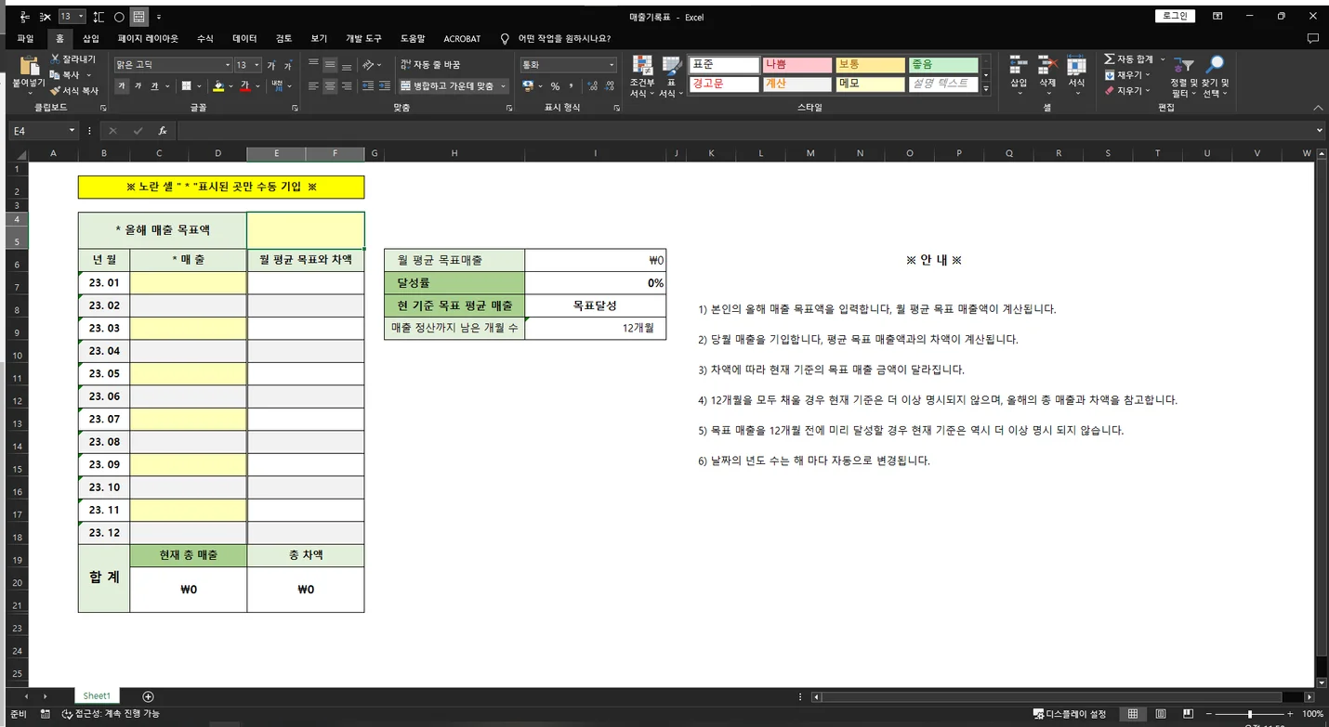The width and height of the screenshot is (1329, 727).
Task: Expand the cell styles gallery
Action: point(986,89)
